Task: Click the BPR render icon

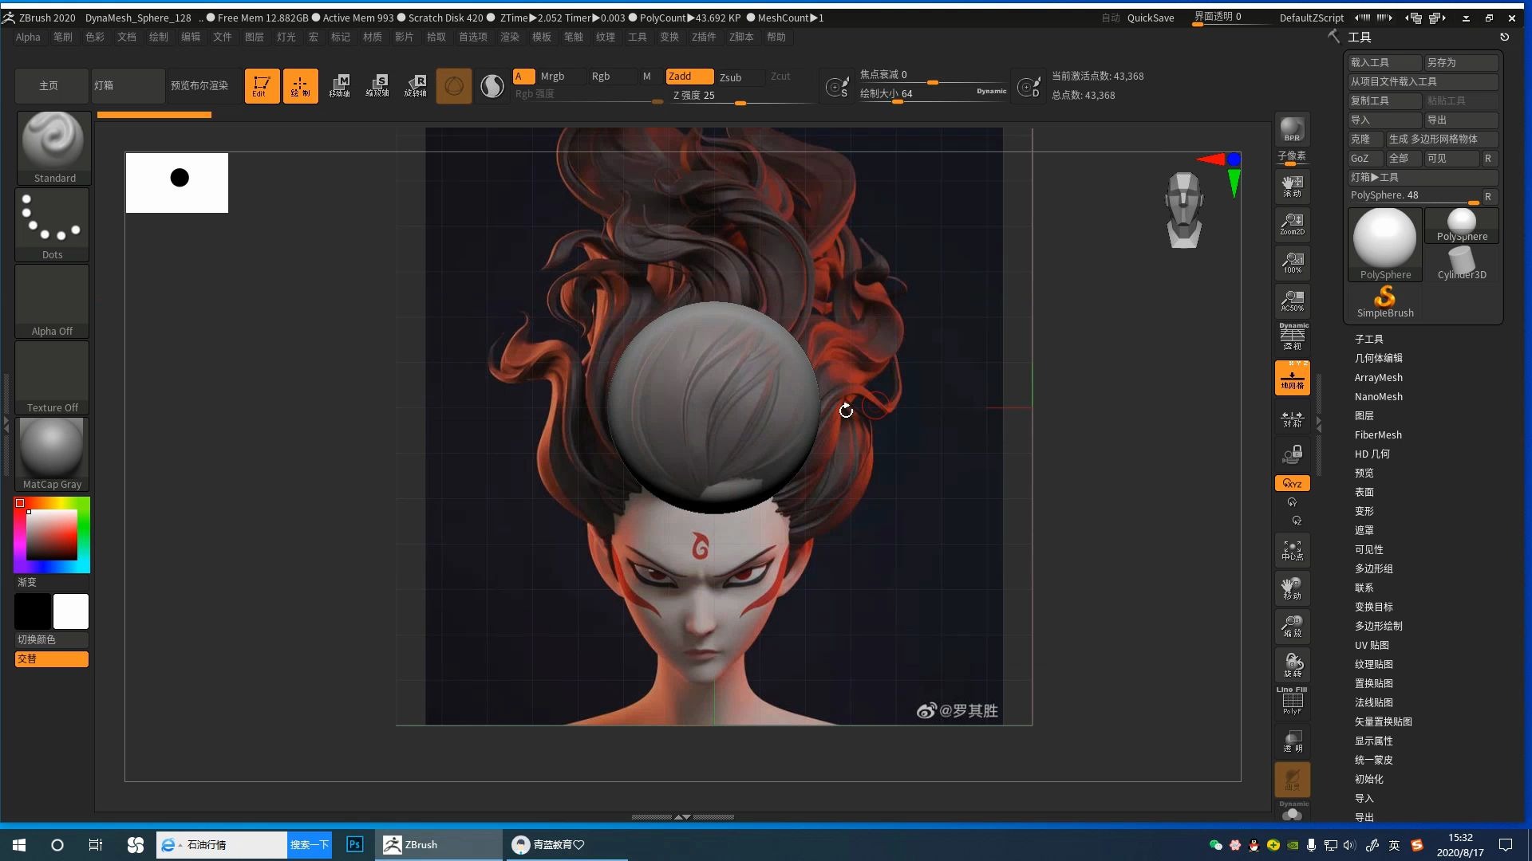Action: coord(1292,130)
